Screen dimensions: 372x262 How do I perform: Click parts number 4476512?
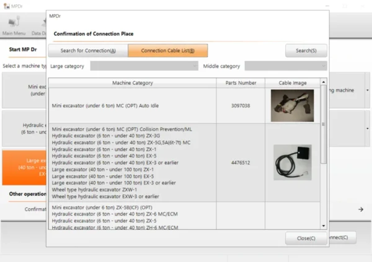(241, 163)
